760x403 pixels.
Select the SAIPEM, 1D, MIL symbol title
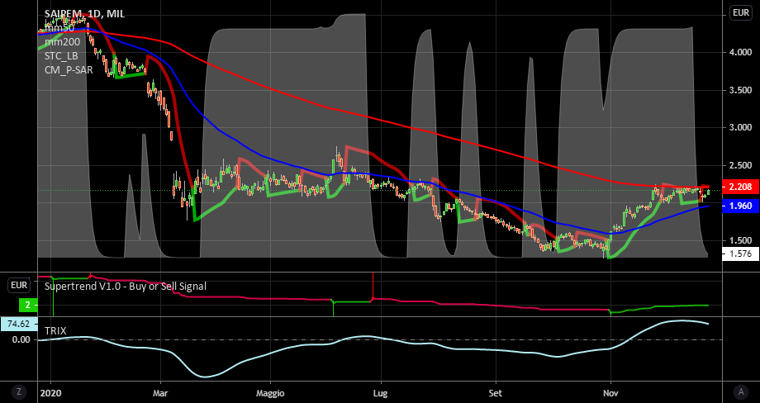(x=84, y=14)
